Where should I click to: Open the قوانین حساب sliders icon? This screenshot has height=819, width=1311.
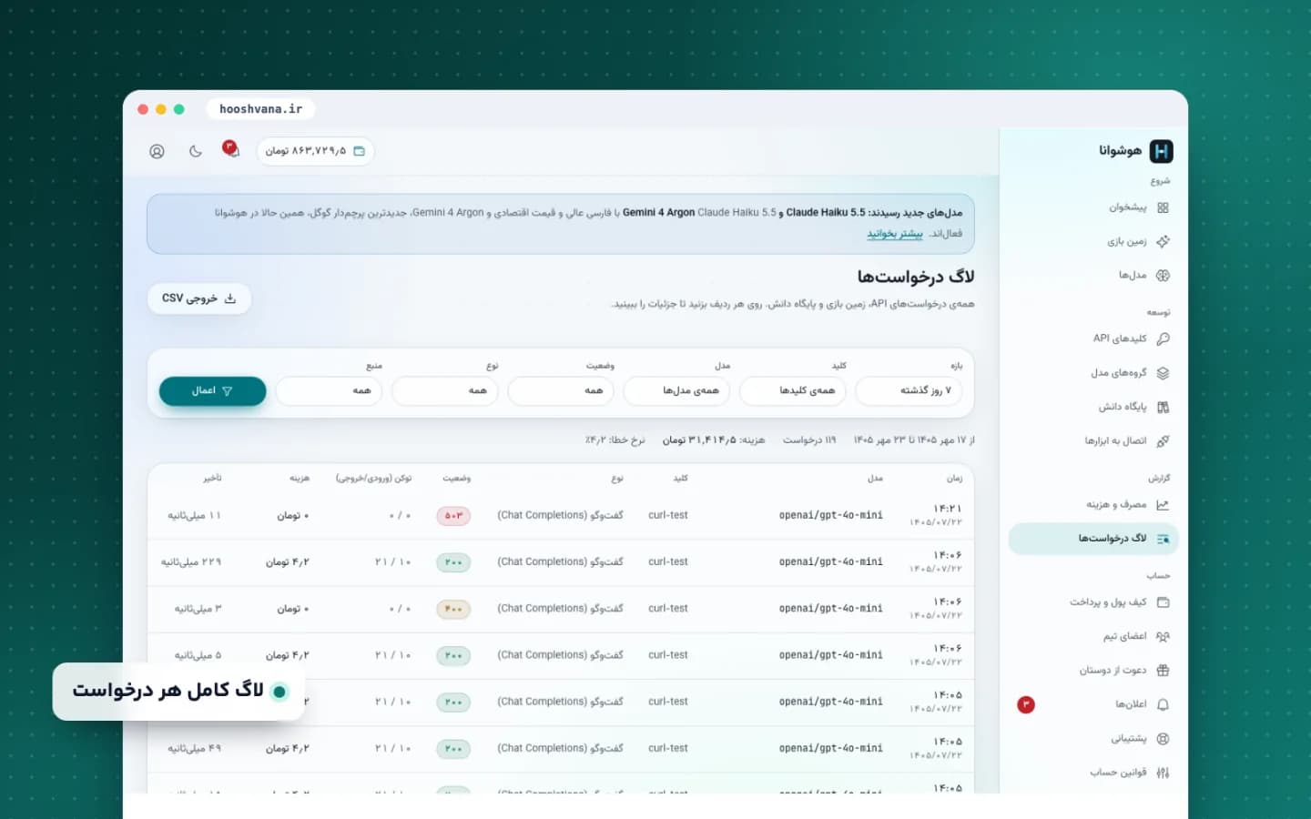(x=1163, y=773)
